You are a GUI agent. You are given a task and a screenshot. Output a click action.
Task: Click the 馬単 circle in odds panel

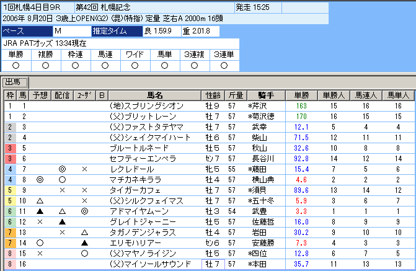161,65
